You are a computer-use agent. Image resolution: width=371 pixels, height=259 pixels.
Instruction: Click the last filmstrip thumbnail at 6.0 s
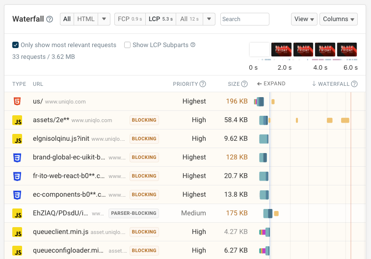point(347,50)
